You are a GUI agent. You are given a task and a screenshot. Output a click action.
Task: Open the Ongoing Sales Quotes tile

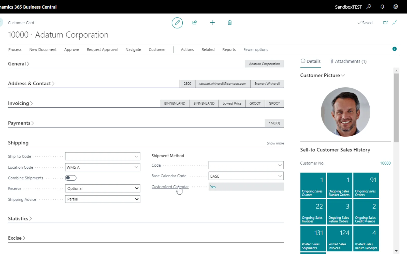[313, 185]
